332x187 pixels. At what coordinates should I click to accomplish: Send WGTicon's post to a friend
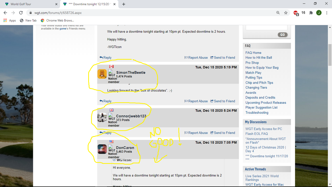(x=223, y=58)
